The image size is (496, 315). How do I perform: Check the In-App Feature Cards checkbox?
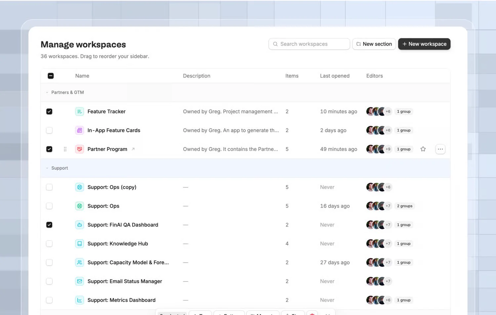coord(49,131)
